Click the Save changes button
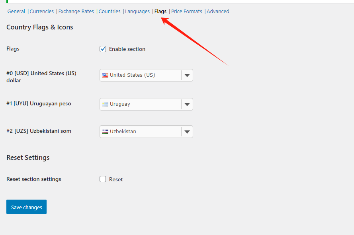354x235 pixels. click(x=26, y=207)
